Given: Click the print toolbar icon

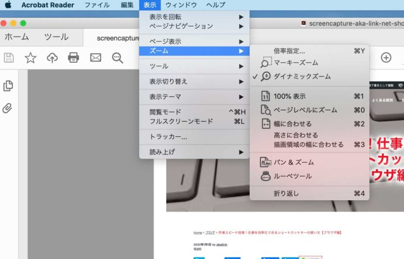Looking at the screenshot, I should coord(74,58).
